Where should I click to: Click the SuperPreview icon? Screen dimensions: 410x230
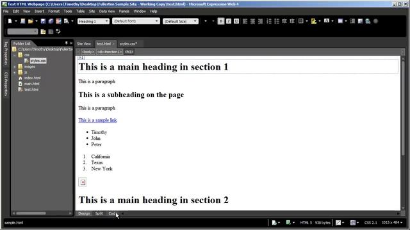[x=58, y=21]
